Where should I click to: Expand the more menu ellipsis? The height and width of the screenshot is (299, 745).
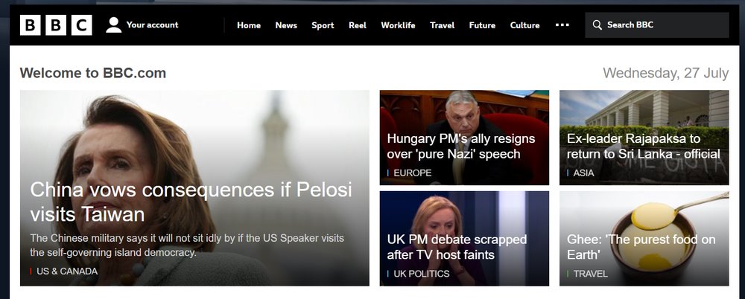point(562,25)
